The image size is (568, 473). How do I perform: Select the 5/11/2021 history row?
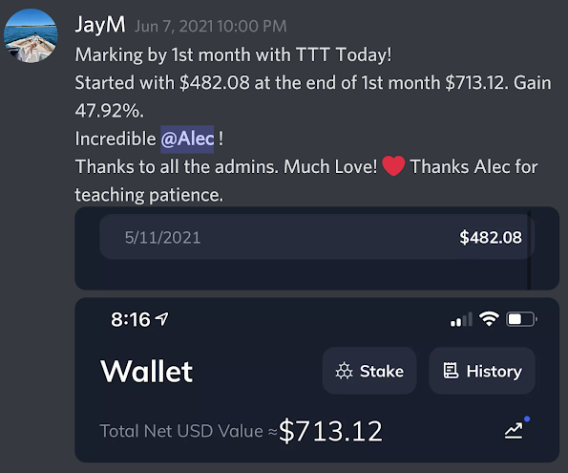point(317,237)
